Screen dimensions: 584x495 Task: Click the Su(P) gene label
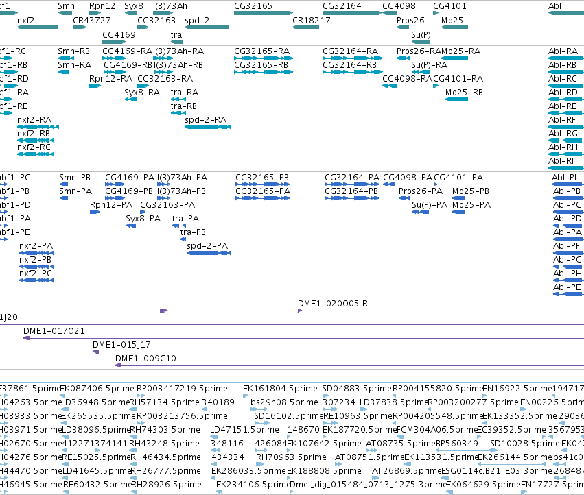421,35
